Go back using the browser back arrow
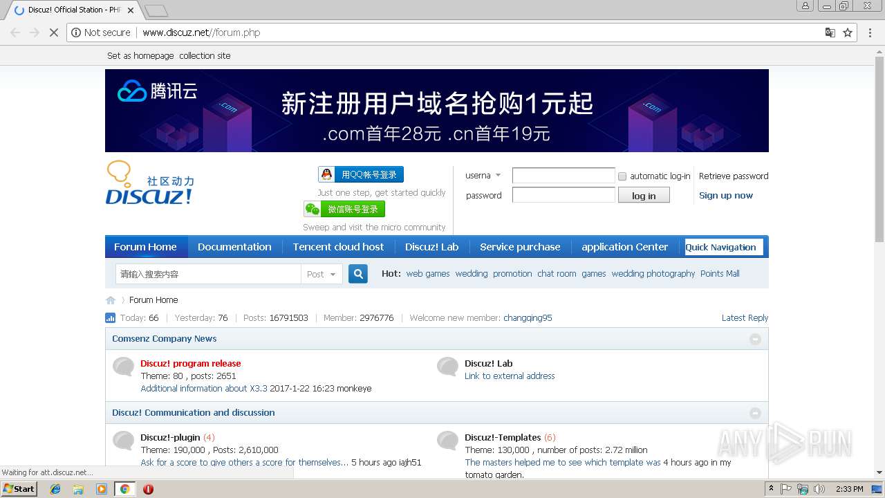 click(15, 33)
